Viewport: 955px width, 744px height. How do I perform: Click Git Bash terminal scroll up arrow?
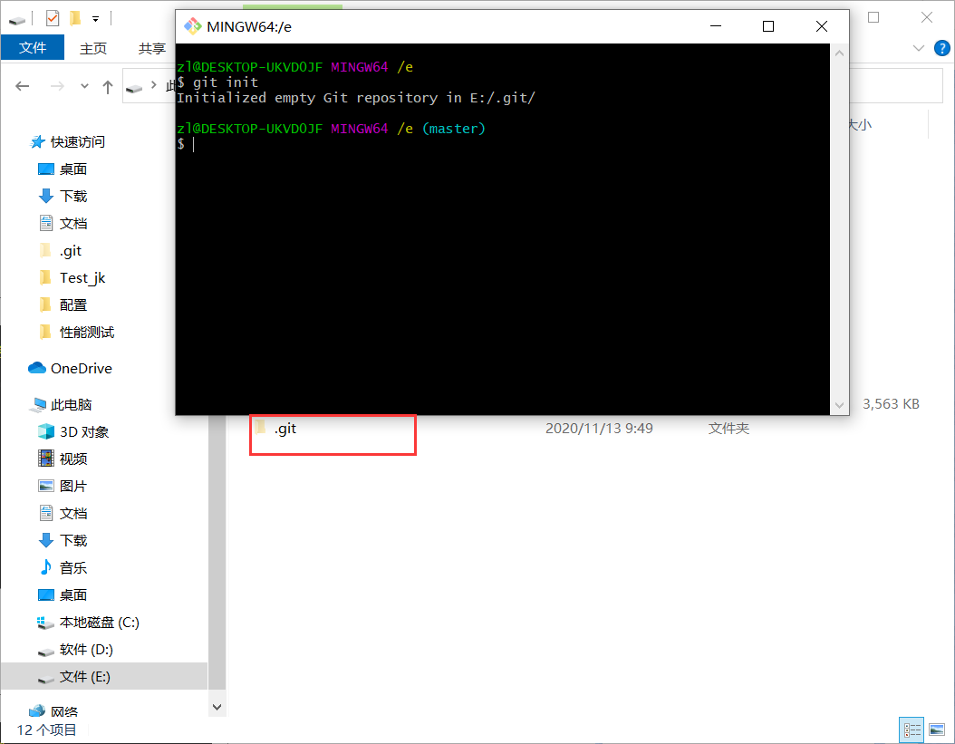[839, 53]
